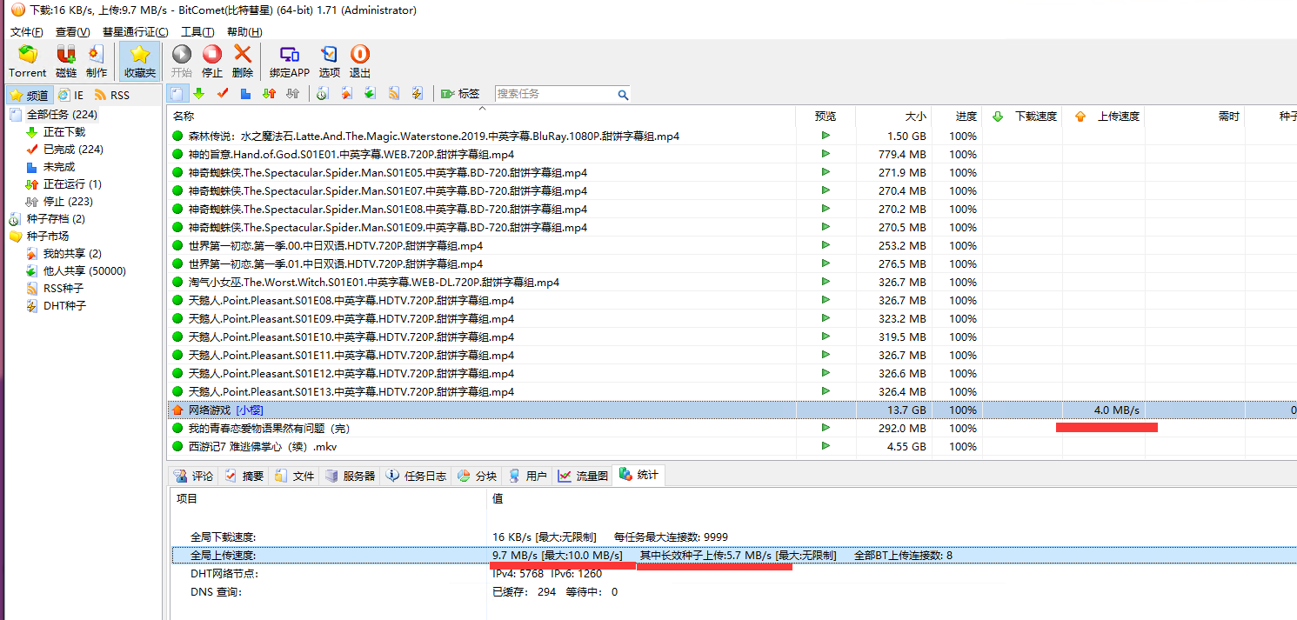Click the magnifier search icon
1297x620 pixels.
click(623, 94)
